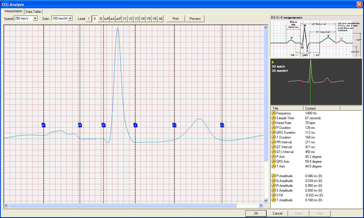Open the Gain dropdown
Image resolution: width=364 pixels, height=218 pixels.
[70, 18]
